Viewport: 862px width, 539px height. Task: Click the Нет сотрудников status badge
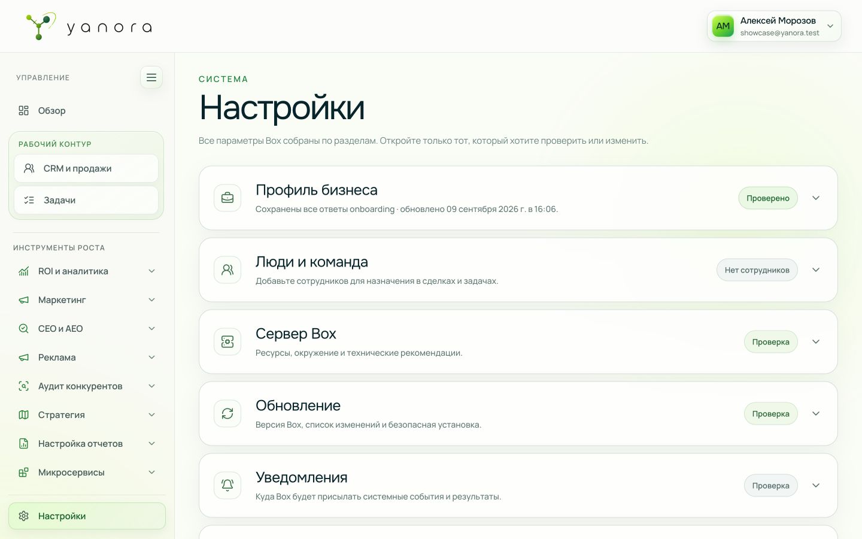tap(757, 270)
